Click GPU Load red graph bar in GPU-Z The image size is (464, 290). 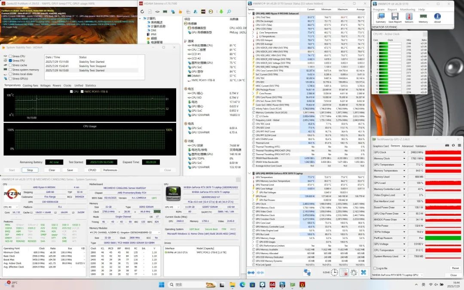[443, 183]
